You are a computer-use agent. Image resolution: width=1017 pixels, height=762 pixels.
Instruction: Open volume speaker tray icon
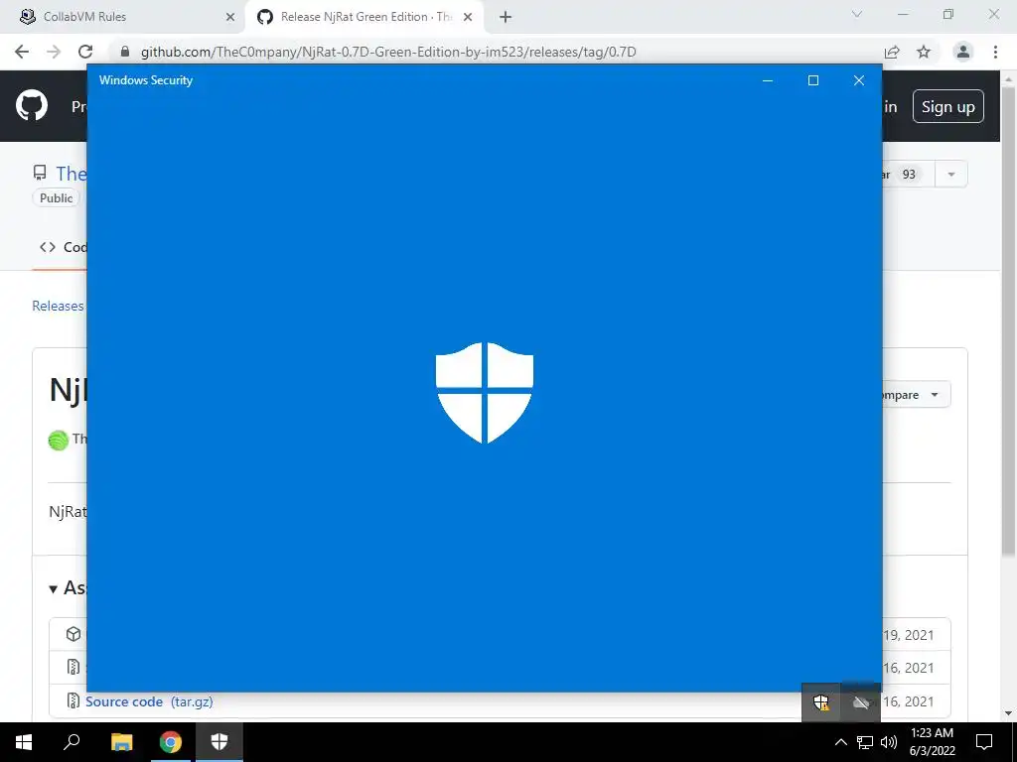[889, 742]
